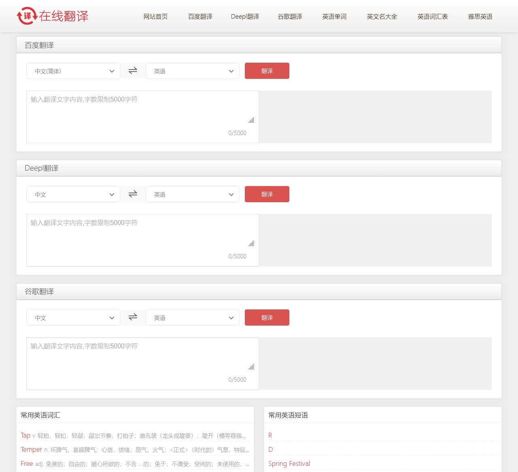Select 雅思英语 from the navigation menu
Viewport: 518px width, 472px height.
[x=480, y=17]
